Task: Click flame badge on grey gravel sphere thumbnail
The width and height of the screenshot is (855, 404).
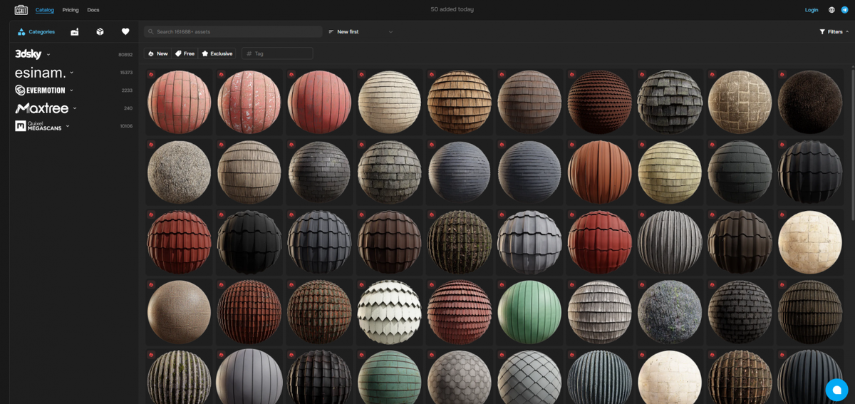Action: [x=150, y=145]
